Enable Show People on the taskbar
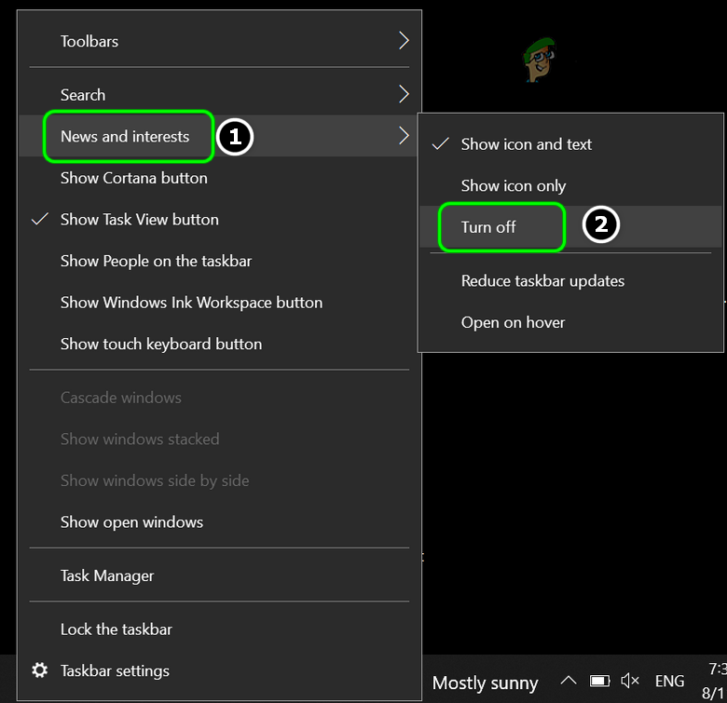The height and width of the screenshot is (703, 727). [x=156, y=261]
